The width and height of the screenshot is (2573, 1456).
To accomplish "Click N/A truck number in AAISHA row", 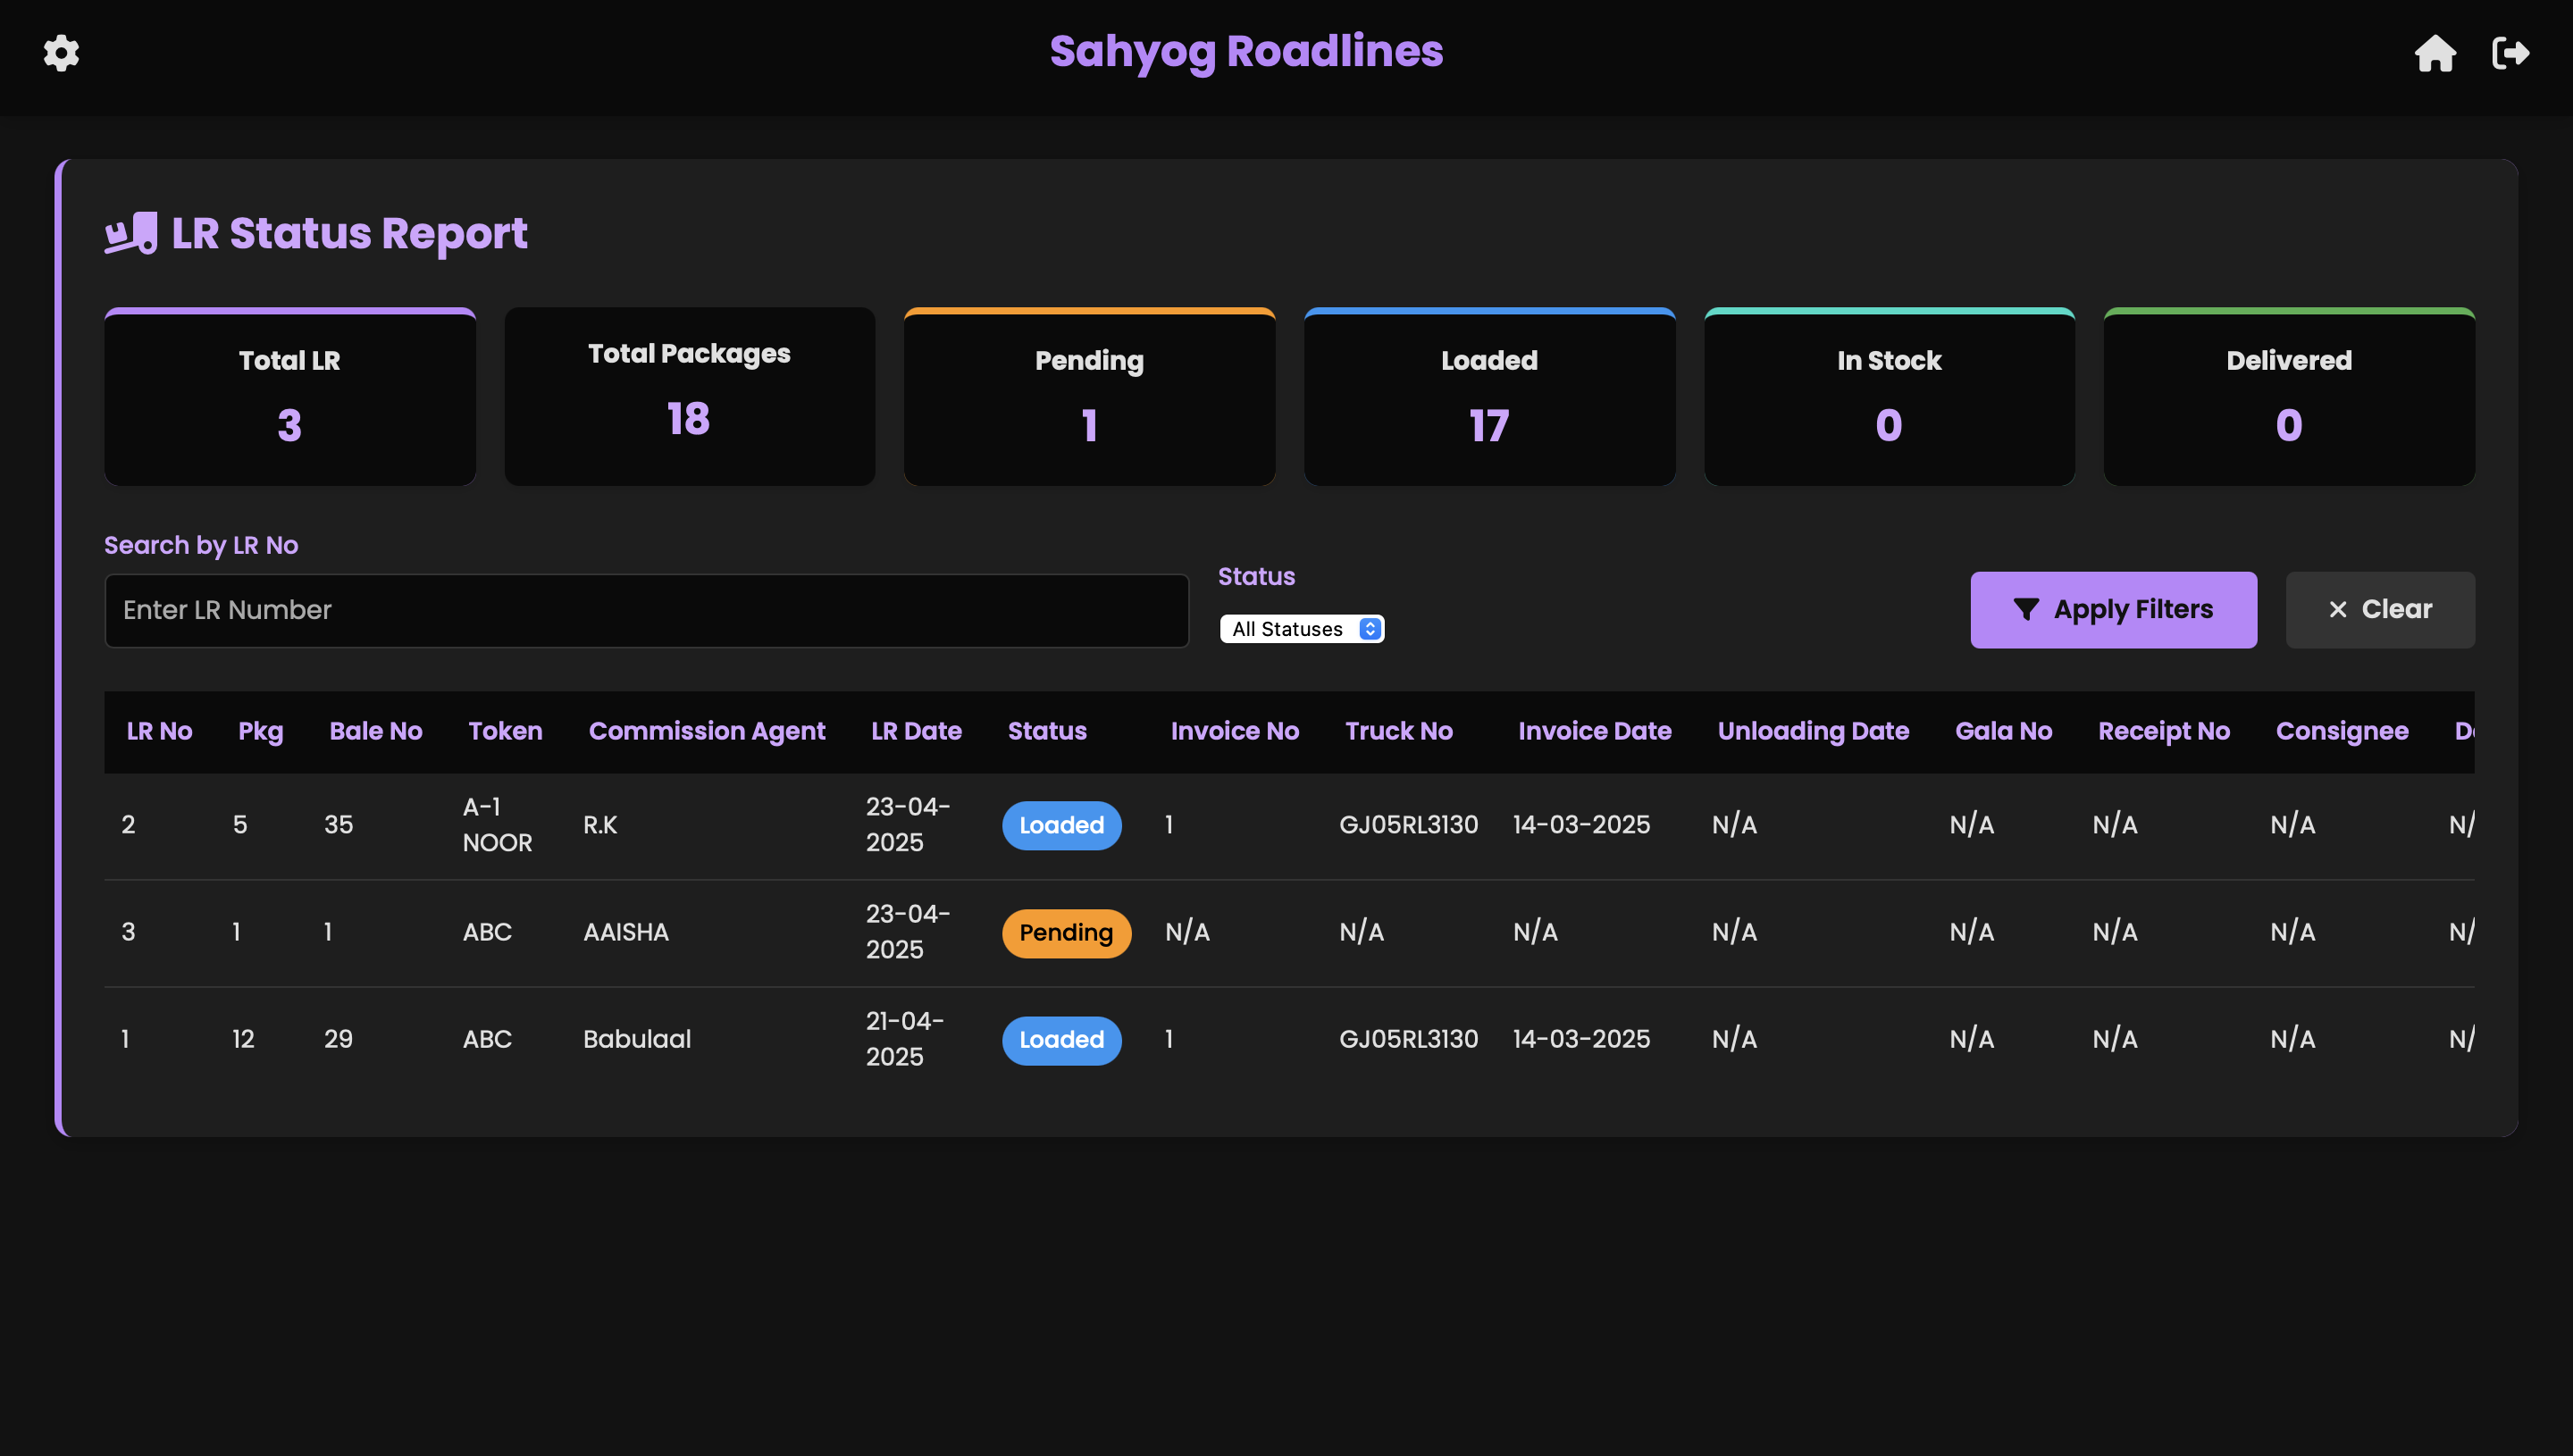I will pos(1361,932).
